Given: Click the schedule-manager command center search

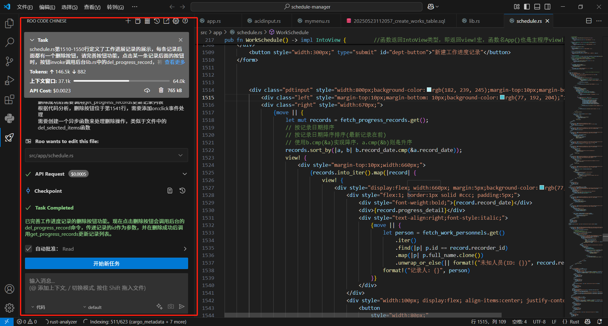Looking at the screenshot, I should (x=307, y=7).
